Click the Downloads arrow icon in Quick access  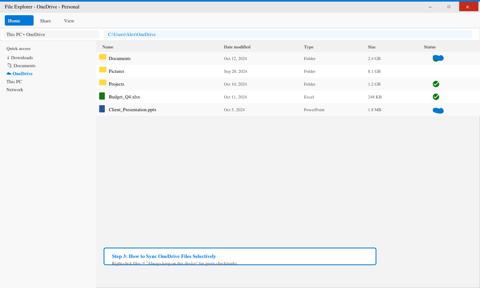pos(8,58)
